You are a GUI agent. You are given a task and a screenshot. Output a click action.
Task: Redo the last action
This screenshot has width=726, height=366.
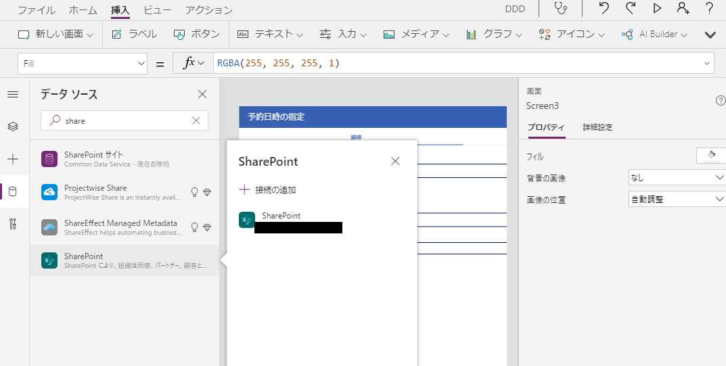pos(630,8)
